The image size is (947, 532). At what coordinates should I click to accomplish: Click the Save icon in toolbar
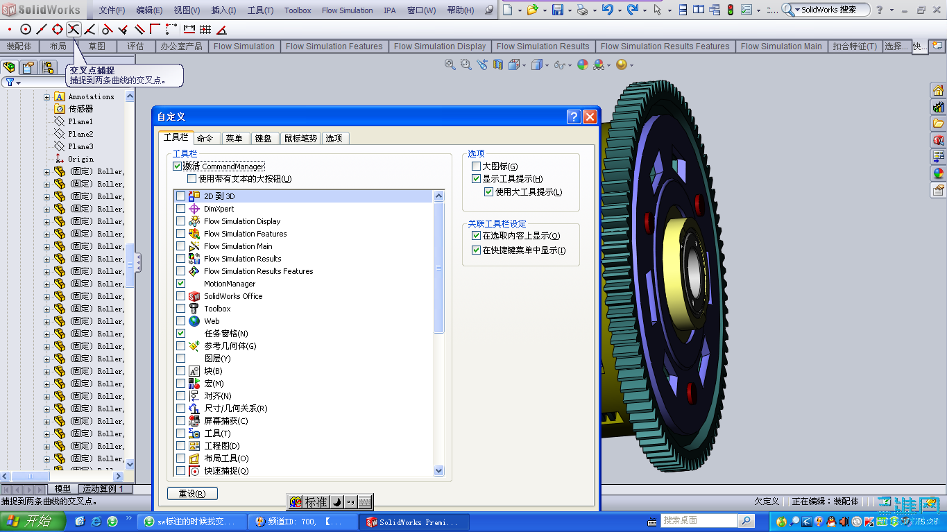pyautogui.click(x=558, y=10)
